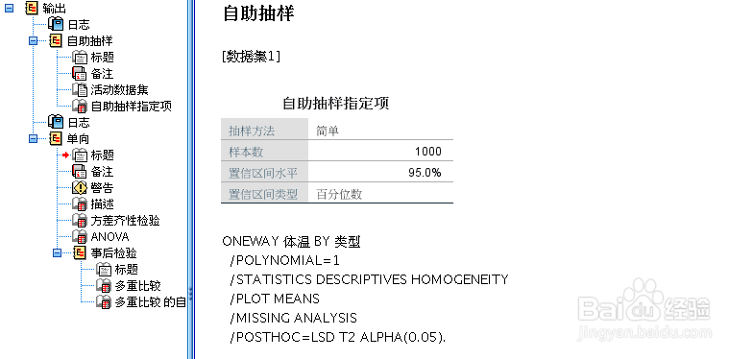Click the 方差齐性检验 table icon
The width and height of the screenshot is (753, 359).
point(79,221)
